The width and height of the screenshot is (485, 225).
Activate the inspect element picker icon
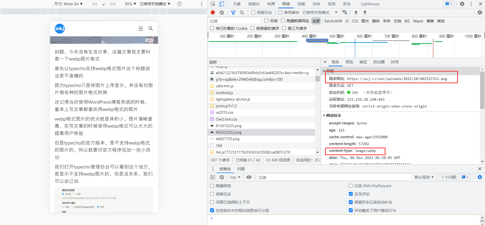tap(213, 4)
